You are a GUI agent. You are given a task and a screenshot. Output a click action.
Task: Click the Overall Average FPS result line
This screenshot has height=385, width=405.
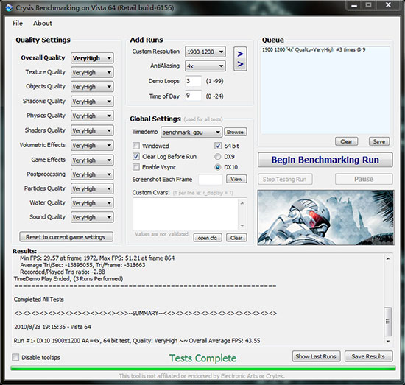pyautogui.click(x=137, y=341)
